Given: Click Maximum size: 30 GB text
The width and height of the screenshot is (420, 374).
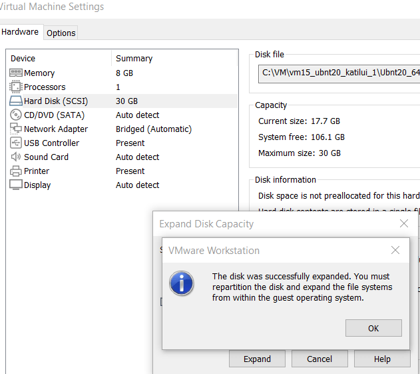Looking at the screenshot, I should click(x=300, y=153).
